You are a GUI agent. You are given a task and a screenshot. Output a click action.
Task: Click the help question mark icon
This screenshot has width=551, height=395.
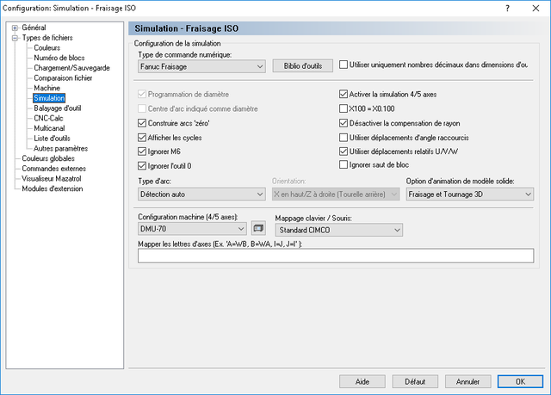point(507,8)
